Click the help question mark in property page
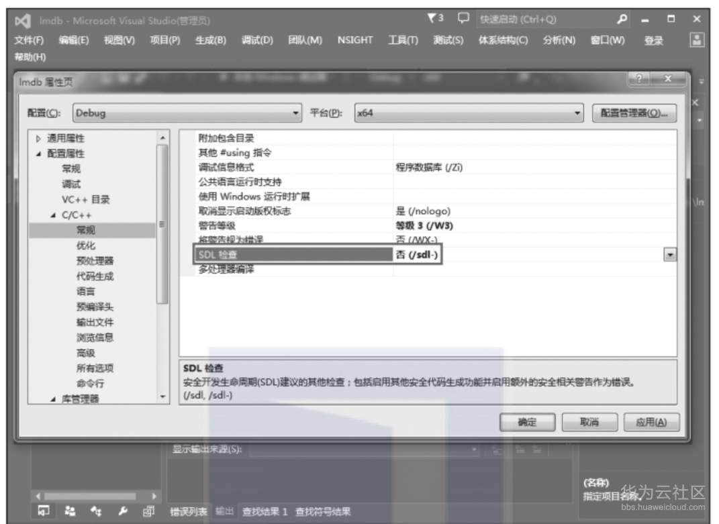The width and height of the screenshot is (719, 524). (x=640, y=78)
